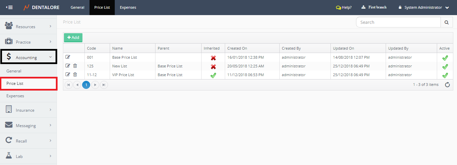Go to the last page of results
The width and height of the screenshot is (457, 165).
tap(104, 85)
